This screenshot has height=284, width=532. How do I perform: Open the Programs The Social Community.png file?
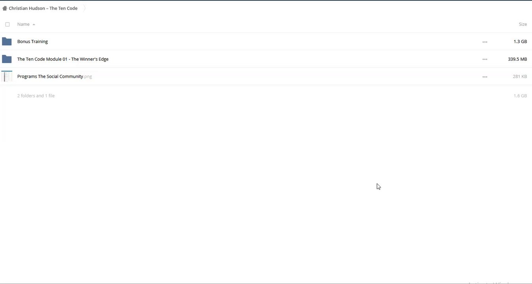click(54, 77)
